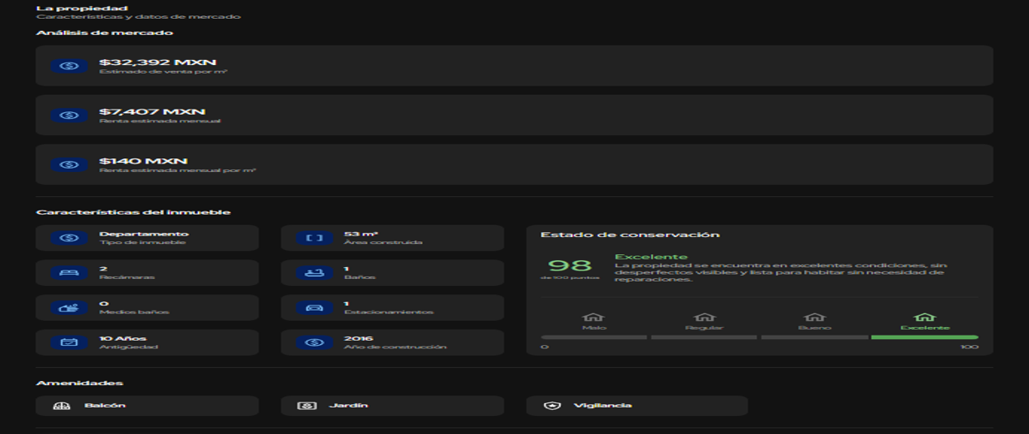Click the bathtub icon for Baños
This screenshot has height=434, width=1029.
point(314,273)
